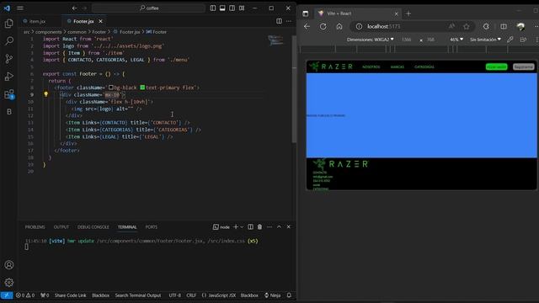
Task: Add the page to favorites with star
Action: [467, 26]
